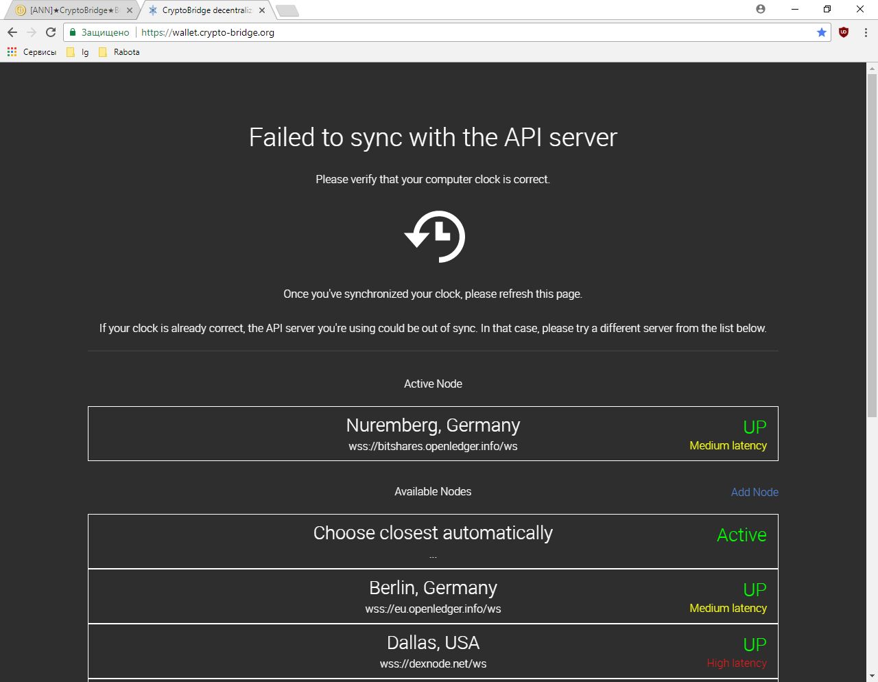Select Choose closest automatically option
878x682 pixels.
pos(433,541)
